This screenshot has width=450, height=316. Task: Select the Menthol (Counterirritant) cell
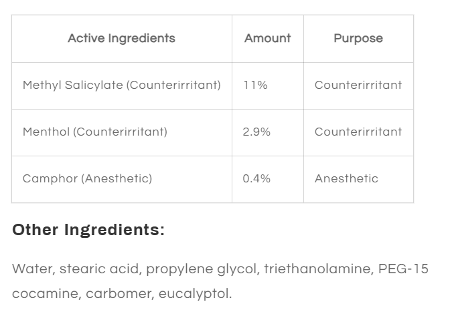coord(95,132)
